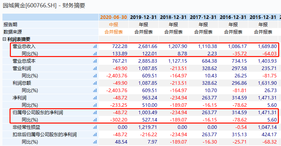The height and width of the screenshot is (146, 281).
Task: Open chart icon for 净利润 row
Action: coord(95,98)
